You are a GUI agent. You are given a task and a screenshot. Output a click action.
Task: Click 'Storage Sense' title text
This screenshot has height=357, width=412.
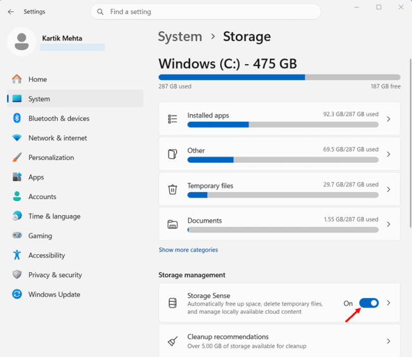(x=209, y=295)
